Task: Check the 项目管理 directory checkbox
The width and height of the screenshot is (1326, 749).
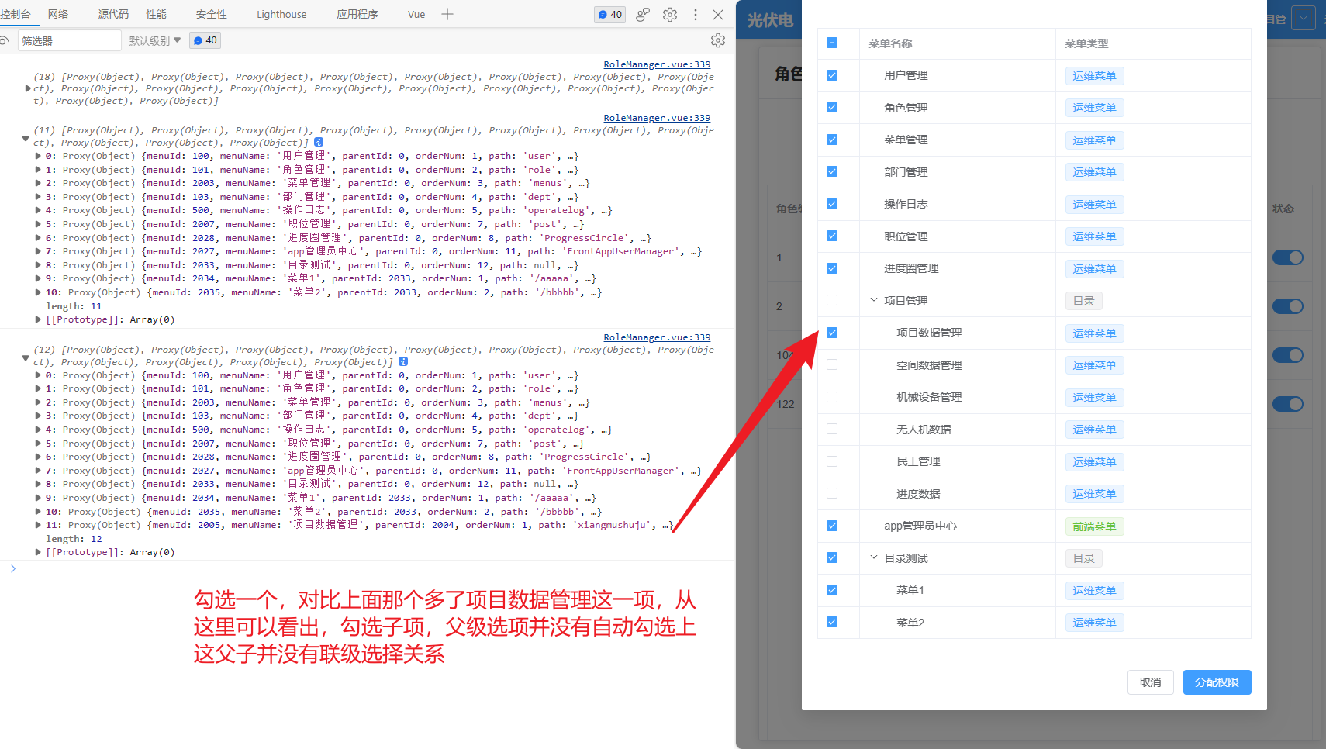Action: click(832, 300)
